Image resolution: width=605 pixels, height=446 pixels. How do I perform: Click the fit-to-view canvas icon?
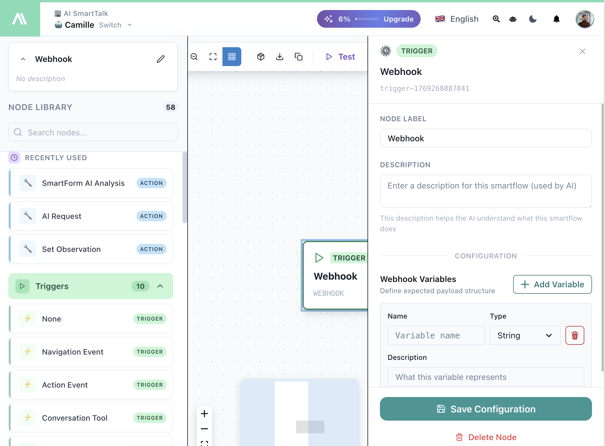(x=213, y=57)
